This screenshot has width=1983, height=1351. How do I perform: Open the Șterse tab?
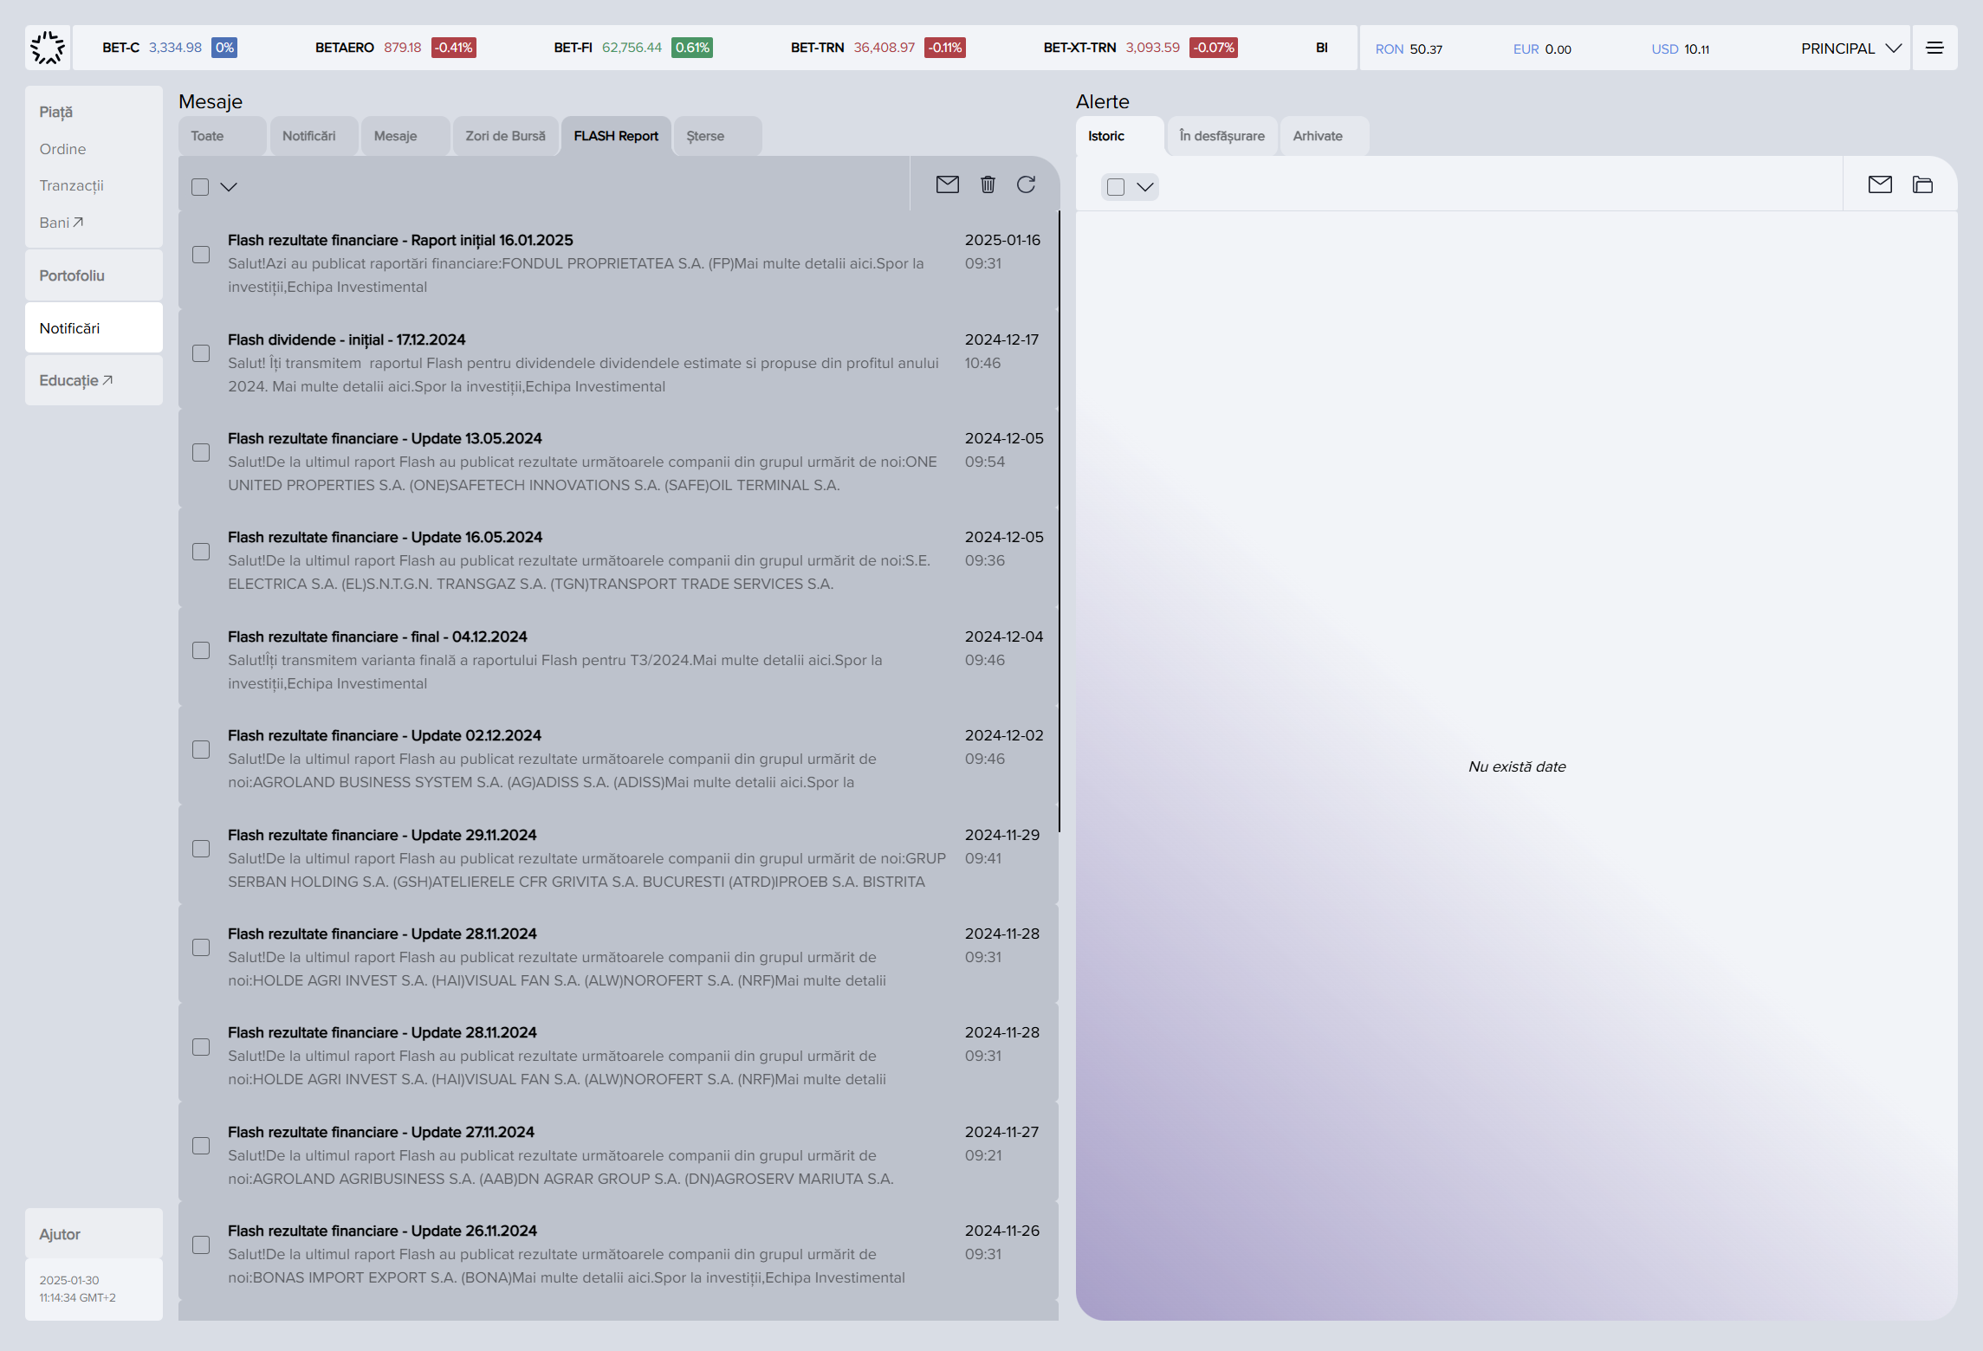click(x=718, y=136)
